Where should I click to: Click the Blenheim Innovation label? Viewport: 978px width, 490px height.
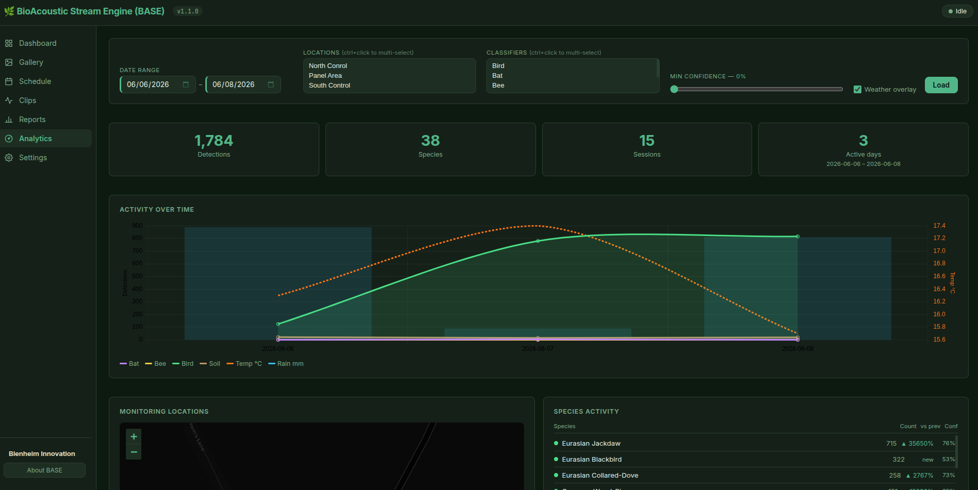coord(42,454)
